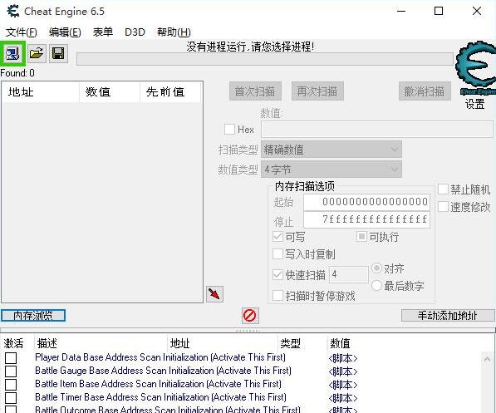Open the 内存浏览 memory view
This screenshot has width=496, height=413.
(x=33, y=316)
